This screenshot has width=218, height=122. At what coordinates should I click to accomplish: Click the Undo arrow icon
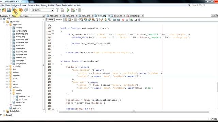pyautogui.click(x=21, y=10)
